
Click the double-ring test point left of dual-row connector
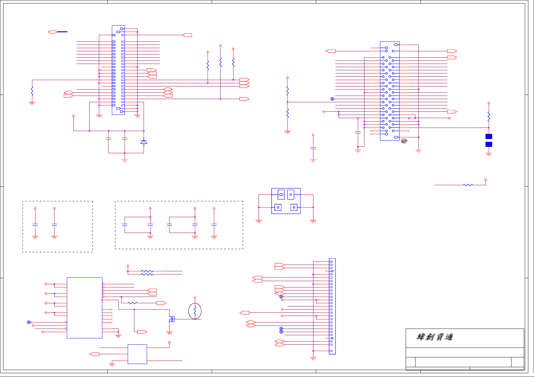pyautogui.click(x=332, y=99)
